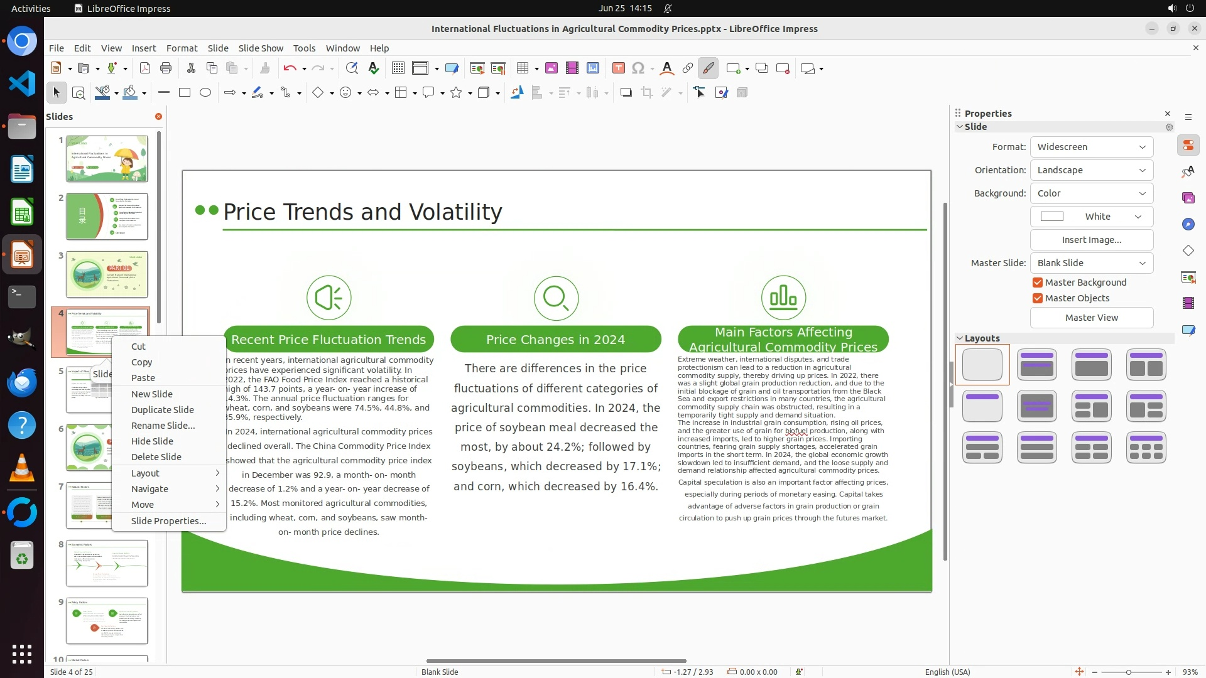Choose Duplicate Slide from context menu

pyautogui.click(x=162, y=410)
